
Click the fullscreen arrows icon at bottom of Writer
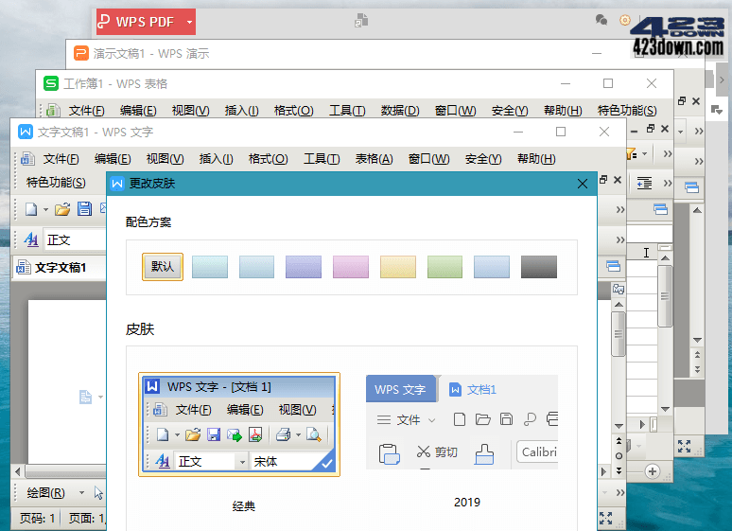[x=605, y=518]
